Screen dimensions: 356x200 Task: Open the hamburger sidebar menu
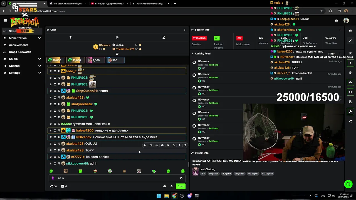[x=5, y=20]
